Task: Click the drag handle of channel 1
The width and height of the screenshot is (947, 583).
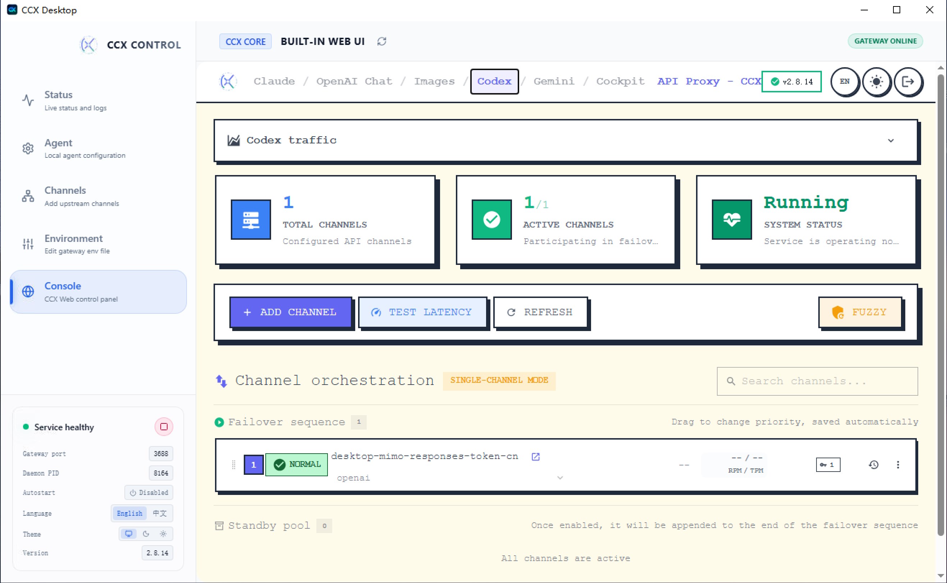Action: pos(233,465)
